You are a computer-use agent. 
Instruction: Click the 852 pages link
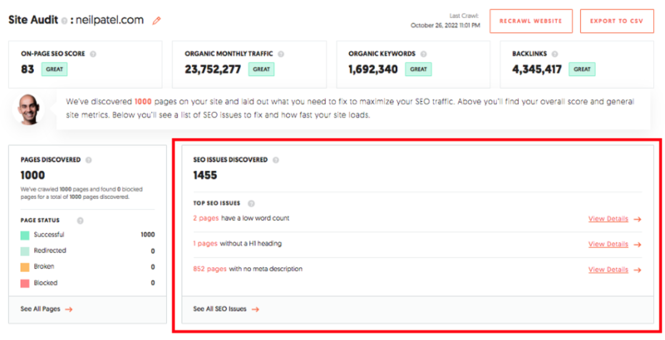(x=210, y=269)
